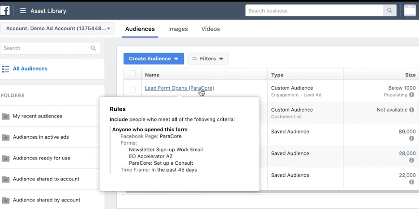Click ParaCore: Set up a Consult text
Viewport: 419px width, 209px height.
(161, 163)
